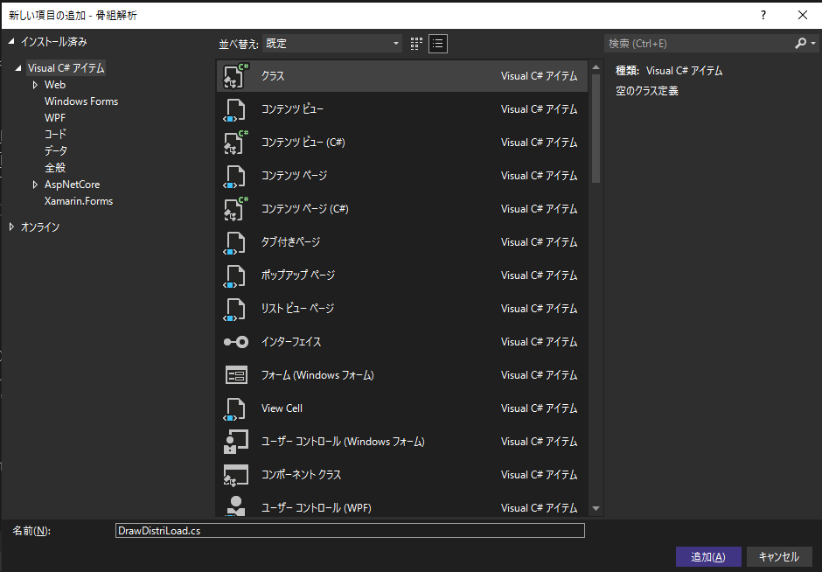
Task: Select the コード category
Action: click(55, 134)
